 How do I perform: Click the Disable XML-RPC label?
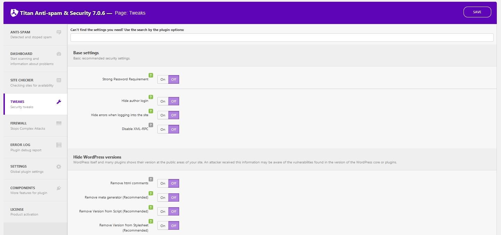click(x=135, y=129)
